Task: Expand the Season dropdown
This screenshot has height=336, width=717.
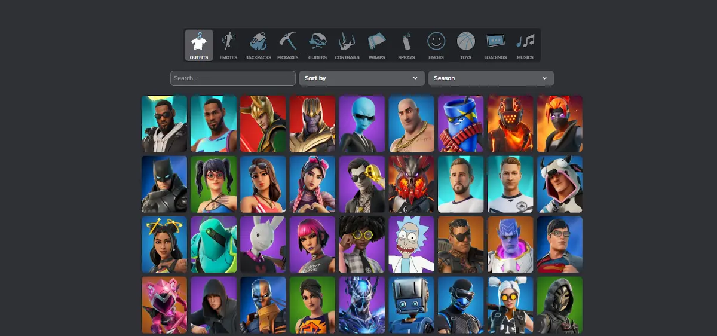Action: tap(491, 78)
